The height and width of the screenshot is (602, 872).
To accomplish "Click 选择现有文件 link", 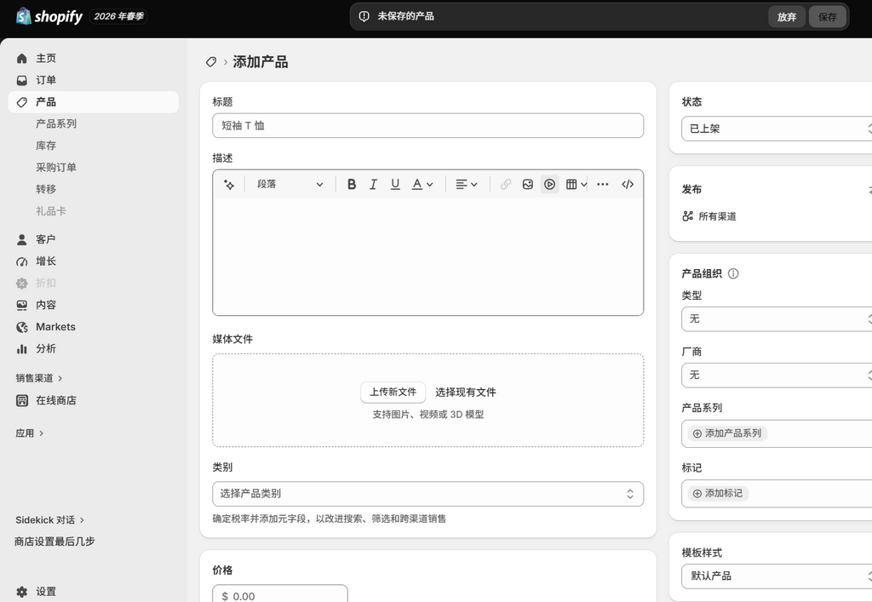I will coord(466,393).
